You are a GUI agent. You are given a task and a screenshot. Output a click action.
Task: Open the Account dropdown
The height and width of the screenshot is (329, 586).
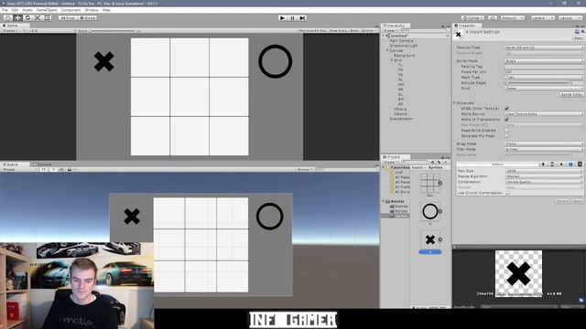click(513, 18)
